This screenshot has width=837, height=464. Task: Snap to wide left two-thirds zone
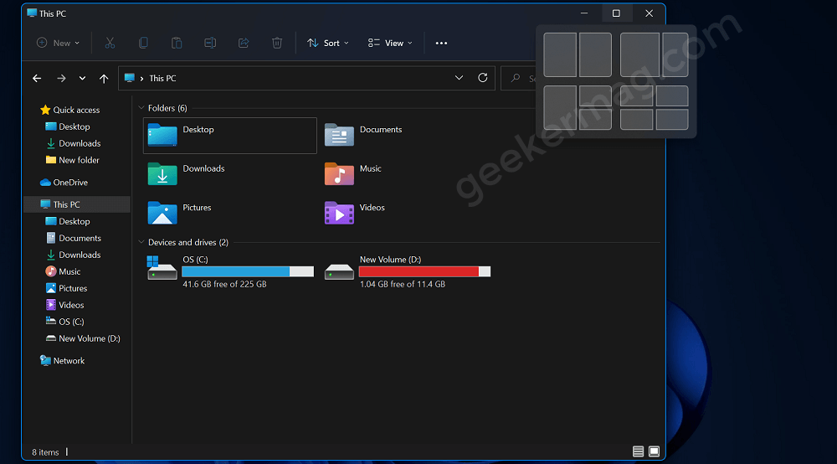tap(640, 55)
